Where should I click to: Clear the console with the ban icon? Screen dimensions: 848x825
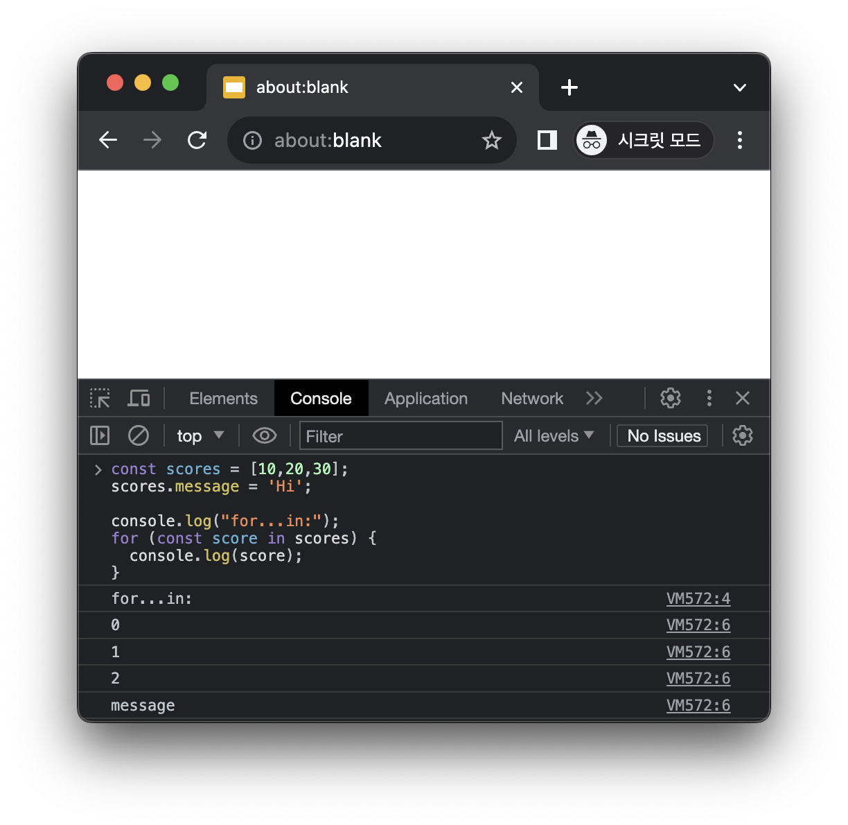click(x=139, y=435)
